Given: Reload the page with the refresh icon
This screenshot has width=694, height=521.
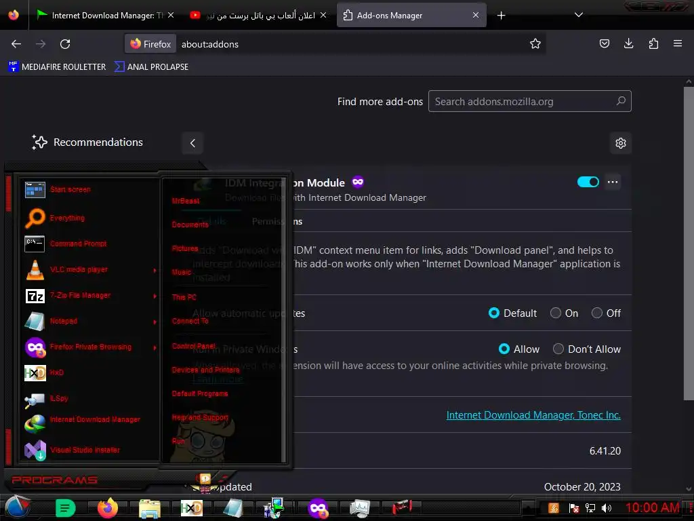Looking at the screenshot, I should click(65, 44).
